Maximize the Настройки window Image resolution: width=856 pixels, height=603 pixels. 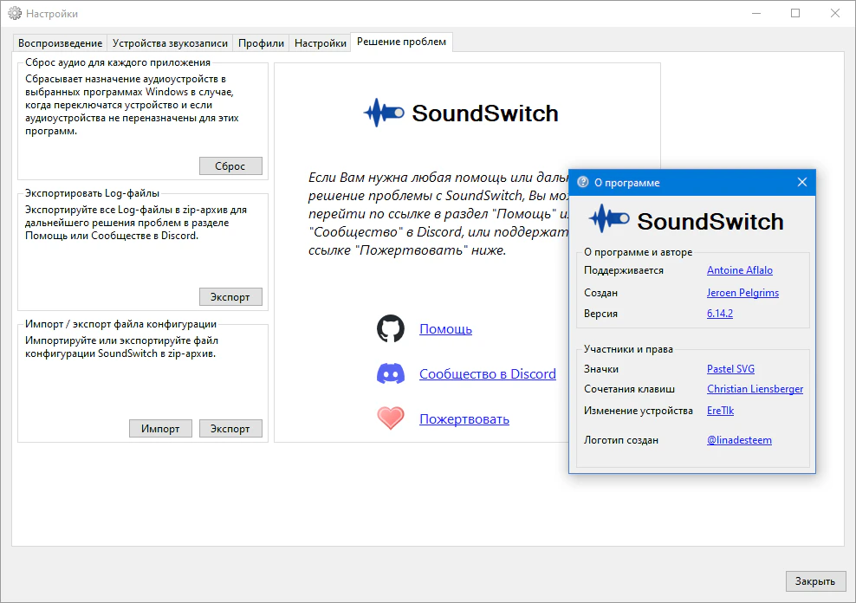point(795,13)
